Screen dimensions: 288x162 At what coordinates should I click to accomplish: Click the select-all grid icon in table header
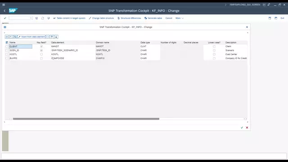click(7, 43)
